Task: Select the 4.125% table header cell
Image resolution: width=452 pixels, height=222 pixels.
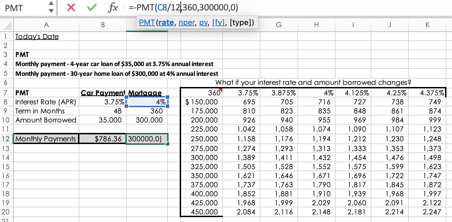Action: click(x=353, y=93)
